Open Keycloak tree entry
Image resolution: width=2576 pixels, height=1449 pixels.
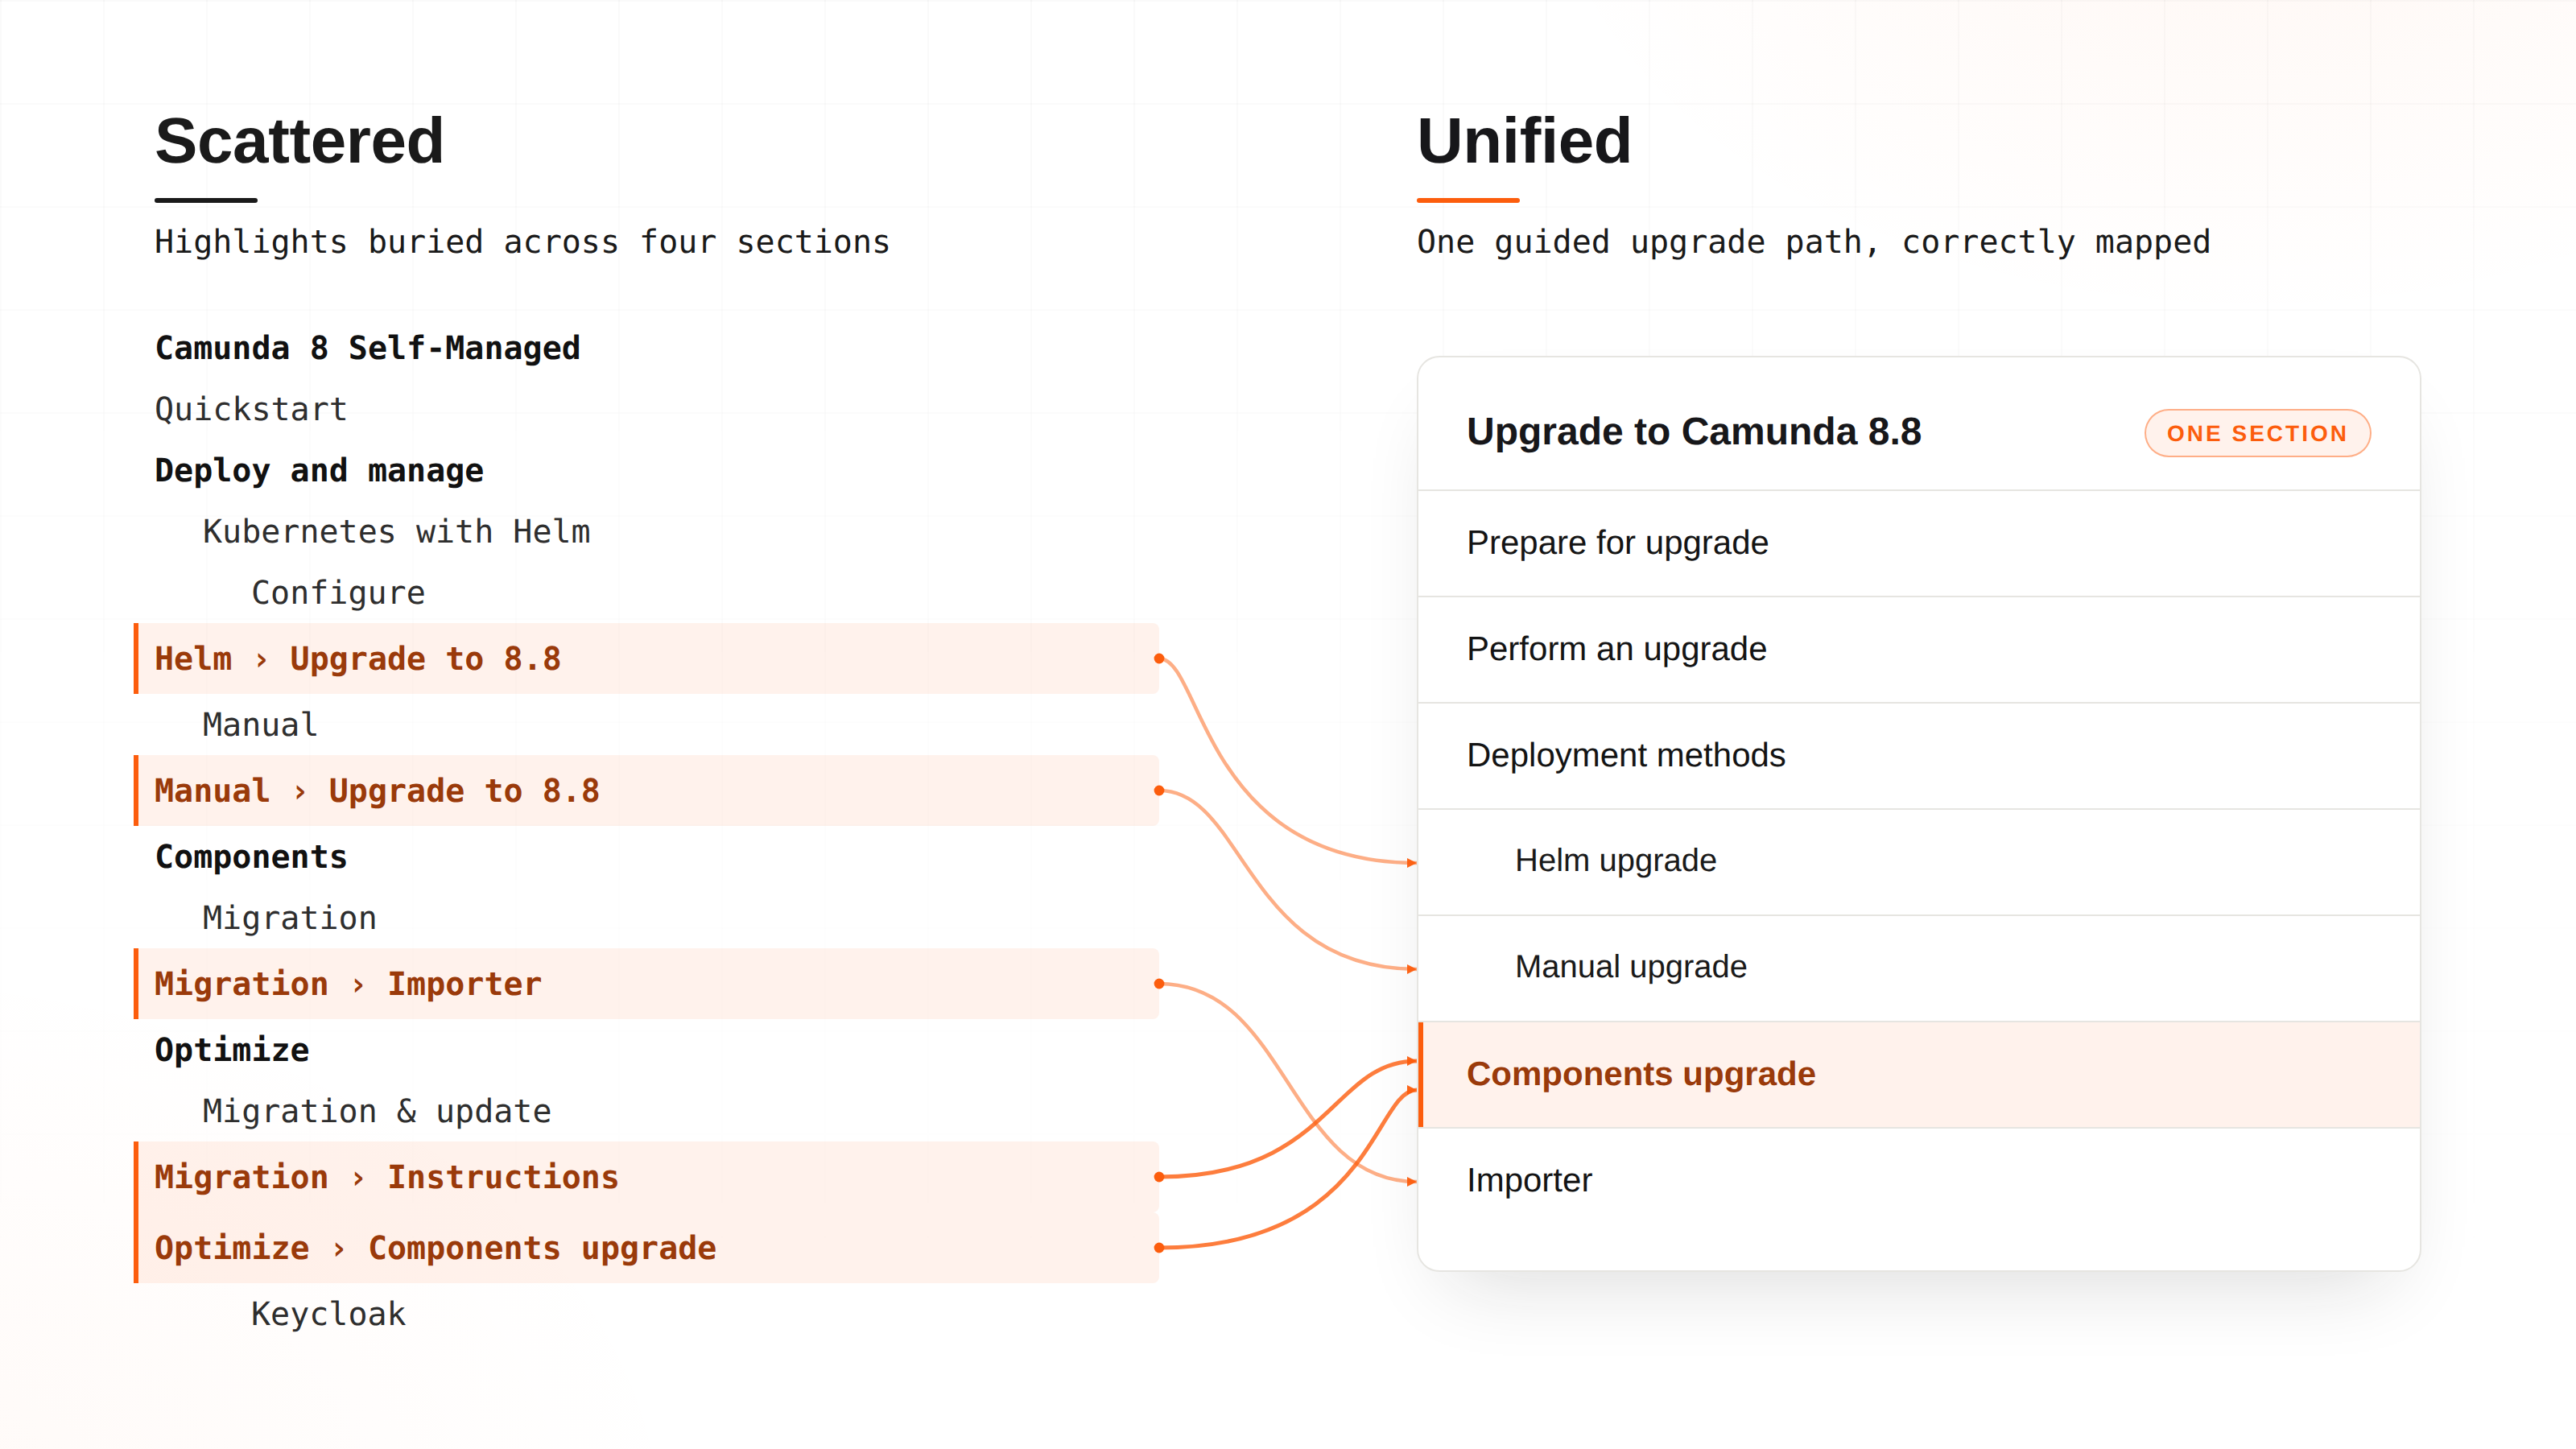tap(328, 1313)
